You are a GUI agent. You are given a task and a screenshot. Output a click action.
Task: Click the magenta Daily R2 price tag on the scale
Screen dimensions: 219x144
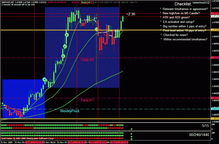coord(215,58)
